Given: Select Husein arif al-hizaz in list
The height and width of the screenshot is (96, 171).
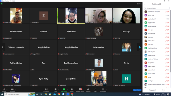Looking at the screenshot, I should point(157,59).
